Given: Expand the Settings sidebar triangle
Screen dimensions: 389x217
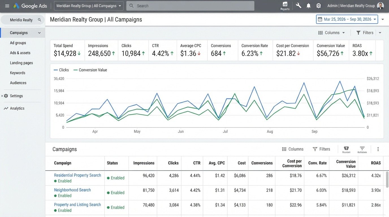Looking at the screenshot, I should click(x=2, y=96).
